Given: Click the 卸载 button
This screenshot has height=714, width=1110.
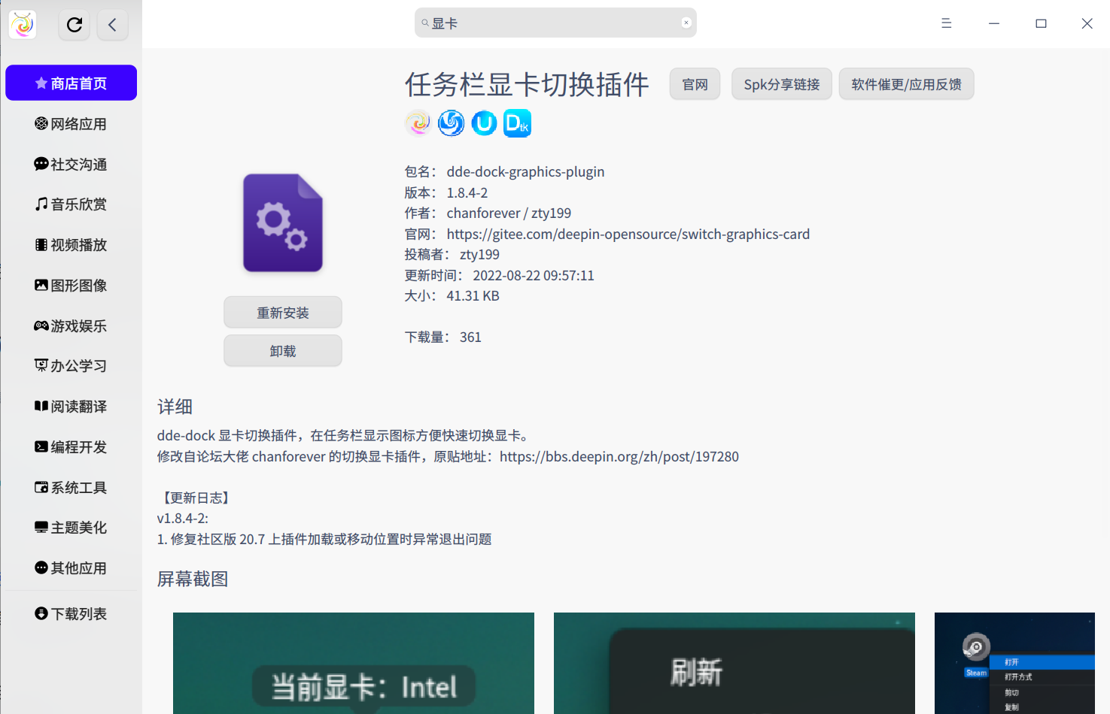Looking at the screenshot, I should pos(283,351).
